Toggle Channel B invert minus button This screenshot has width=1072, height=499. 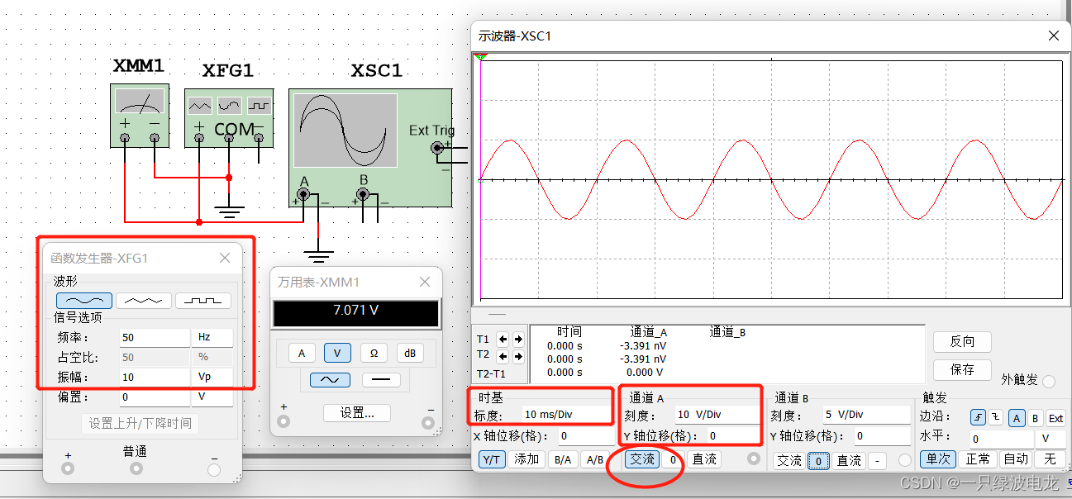tap(878, 460)
